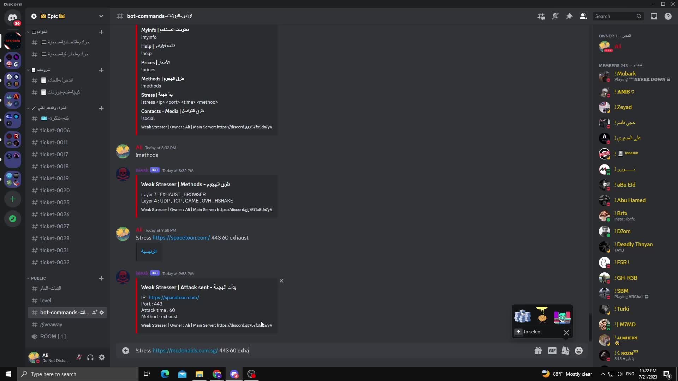Click the chat scrollbar thumb
Image resolution: width=678 pixels, height=381 pixels.
tap(590, 327)
